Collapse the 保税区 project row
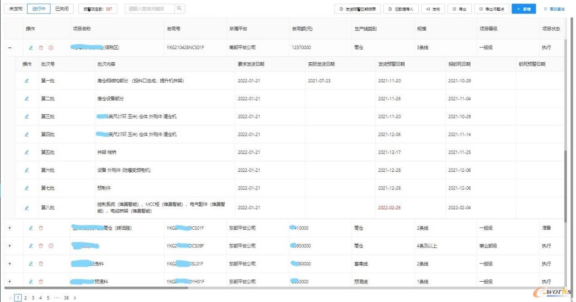Image resolution: width=576 pixels, height=302 pixels. tap(10, 47)
